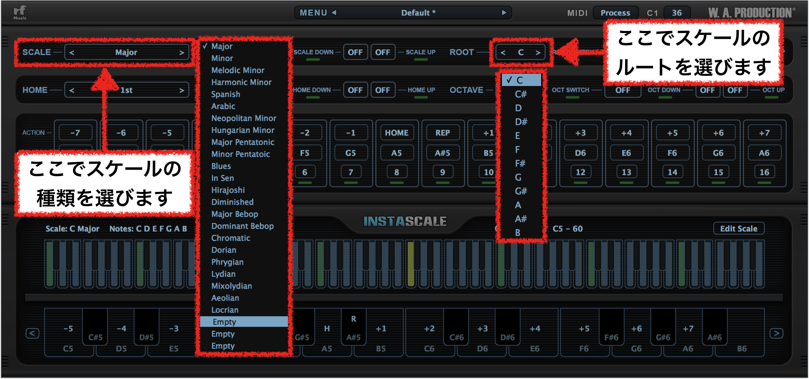Click the HOME action button
This screenshot has height=379, width=809.
[x=397, y=133]
